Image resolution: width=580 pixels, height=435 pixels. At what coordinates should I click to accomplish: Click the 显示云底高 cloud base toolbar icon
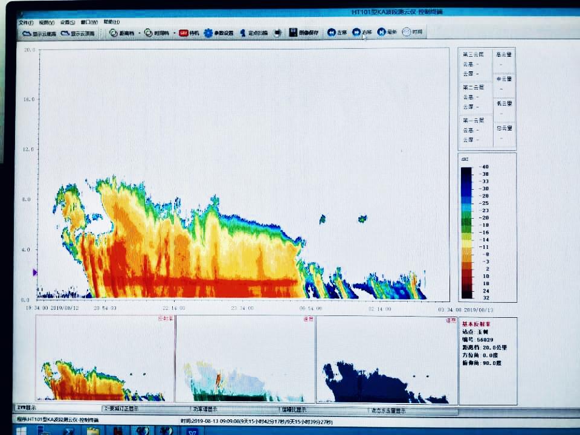click(39, 34)
